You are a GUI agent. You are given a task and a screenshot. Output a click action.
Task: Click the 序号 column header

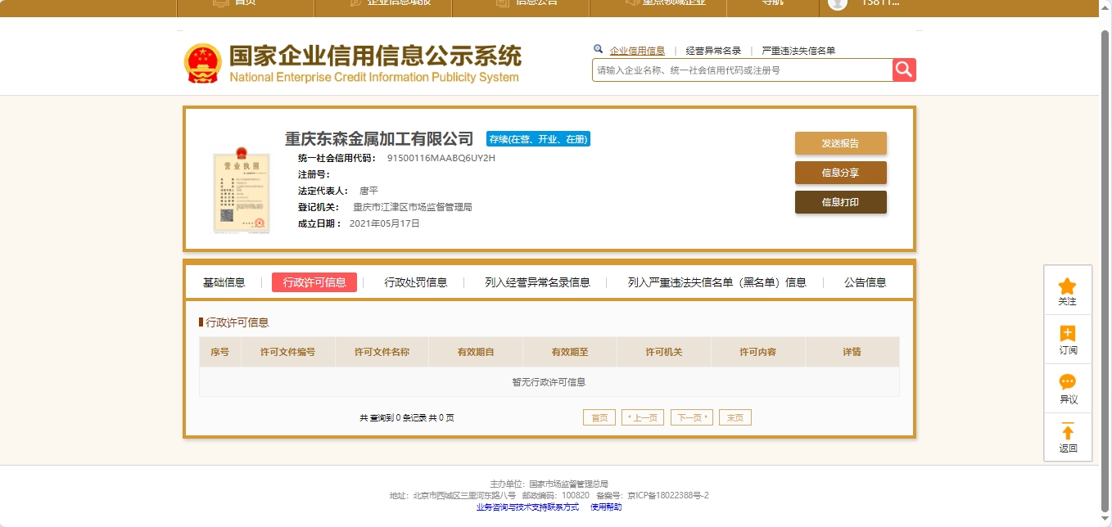(220, 352)
